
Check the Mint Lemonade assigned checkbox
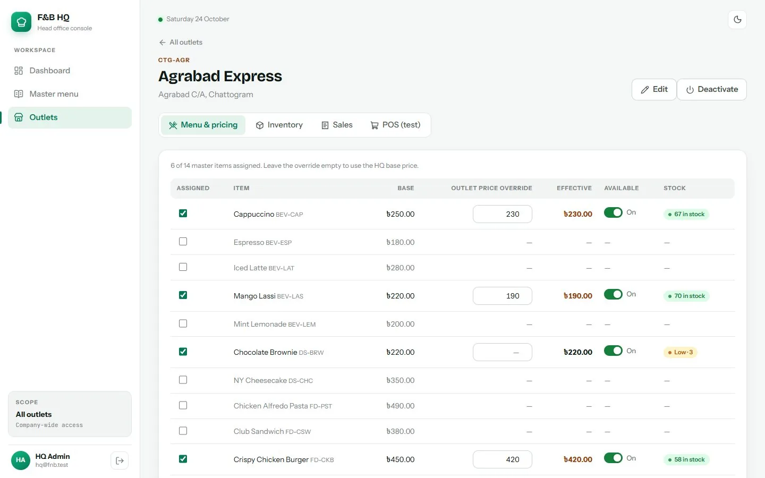pyautogui.click(x=183, y=323)
